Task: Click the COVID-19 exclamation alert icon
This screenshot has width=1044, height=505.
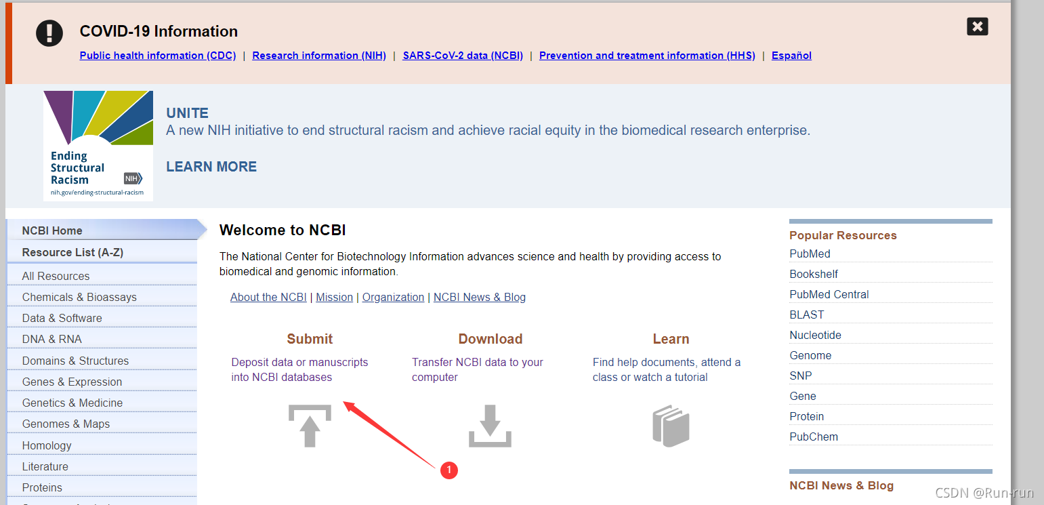Action: pos(49,33)
